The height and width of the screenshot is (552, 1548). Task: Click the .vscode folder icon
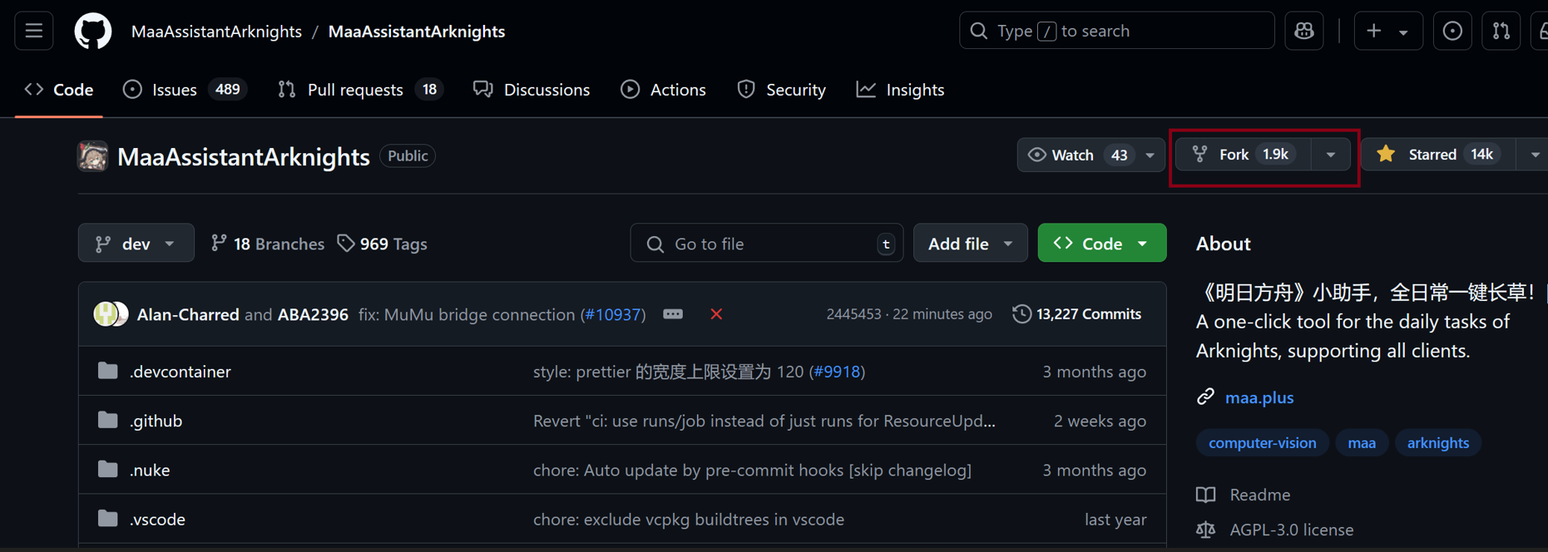[x=108, y=518]
